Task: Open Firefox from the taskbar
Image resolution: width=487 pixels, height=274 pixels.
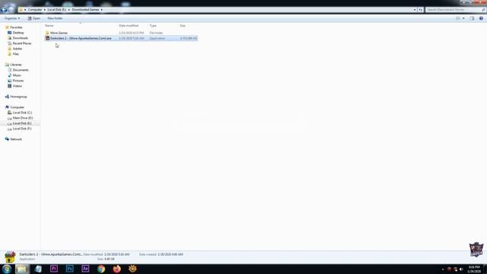Action: [116, 269]
